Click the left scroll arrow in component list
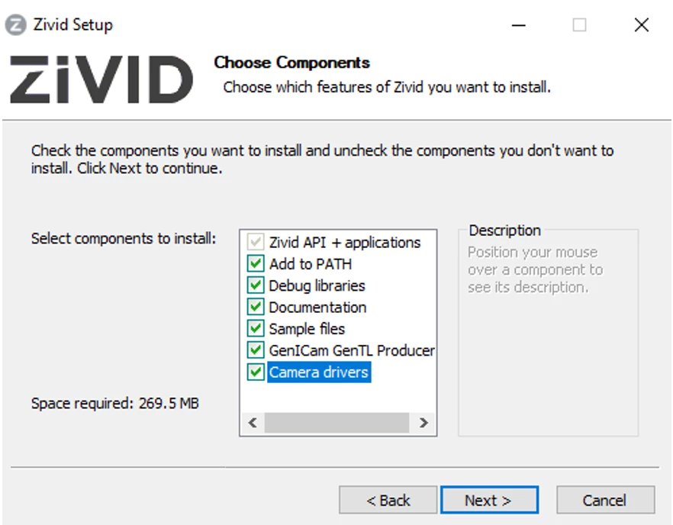673x525 pixels. [253, 423]
